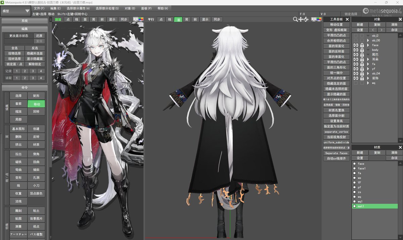Close the 工具面板 tool panel
The height and width of the screenshot is (240, 403).
pos(347,19)
